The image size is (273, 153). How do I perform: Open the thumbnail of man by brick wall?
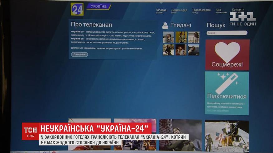(180, 135)
